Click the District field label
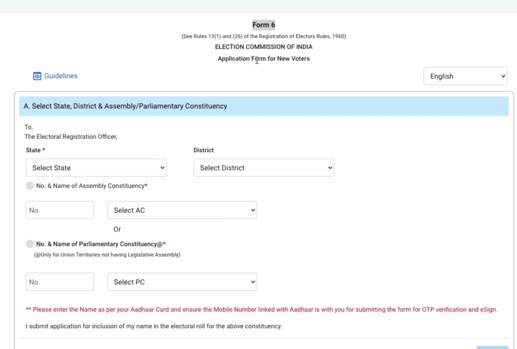Image resolution: width=517 pixels, height=349 pixels. pyautogui.click(x=203, y=150)
